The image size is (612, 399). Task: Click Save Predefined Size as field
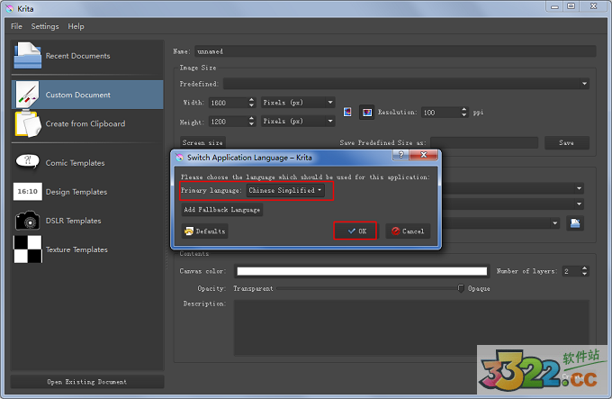tap(484, 142)
